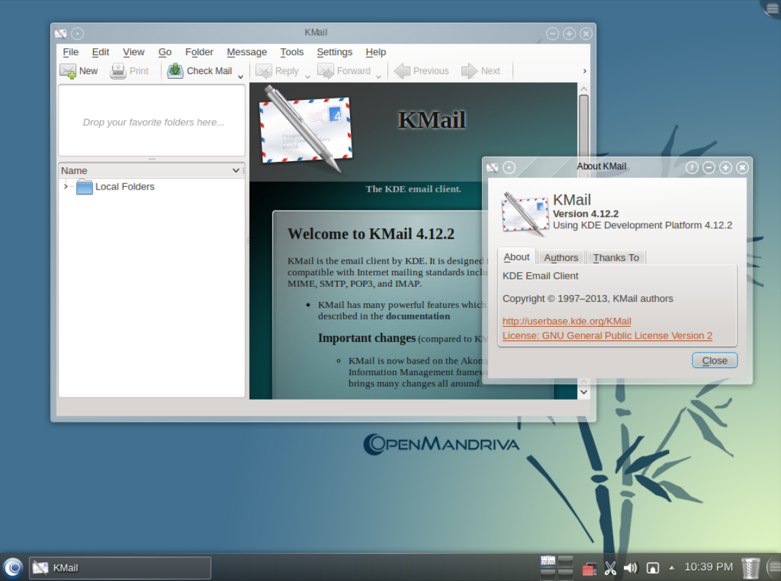Viewport: 781px width, 581px height.
Task: Click the 10:39 PM clock
Action: (709, 567)
